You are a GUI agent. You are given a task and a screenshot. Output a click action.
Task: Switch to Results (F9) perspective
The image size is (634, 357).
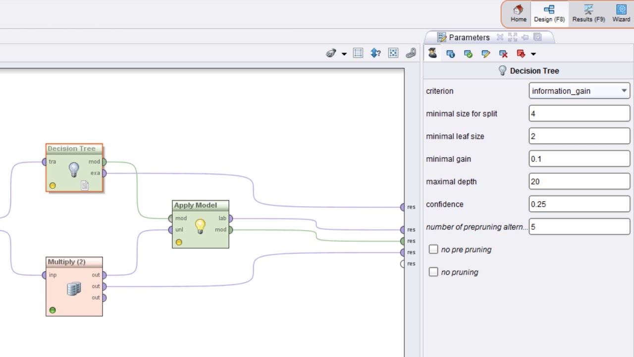[x=588, y=14]
